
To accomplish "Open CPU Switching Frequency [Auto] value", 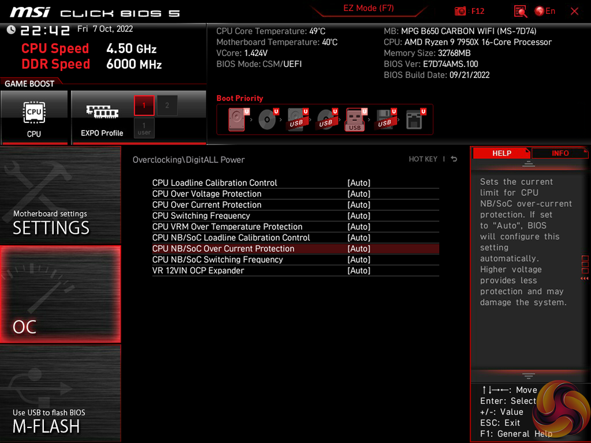I will point(359,215).
